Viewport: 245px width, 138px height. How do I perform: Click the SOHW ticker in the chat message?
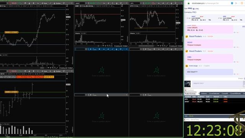click(x=190, y=43)
